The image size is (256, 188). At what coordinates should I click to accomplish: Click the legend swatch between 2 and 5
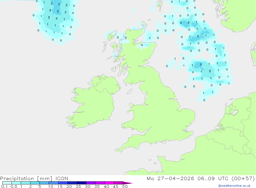coord(35,183)
